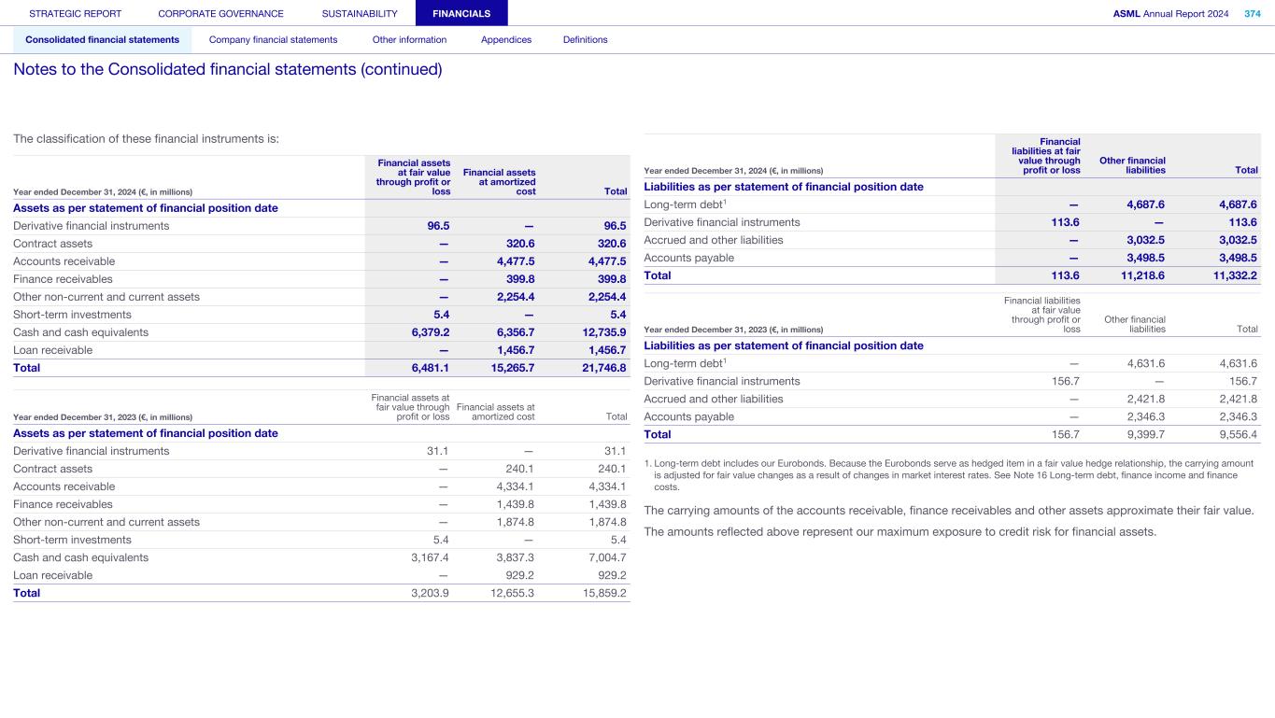Go to the Sustainability tab
1275x718 pixels.
359,14
